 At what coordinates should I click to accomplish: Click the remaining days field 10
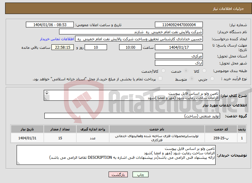point(96,47)
